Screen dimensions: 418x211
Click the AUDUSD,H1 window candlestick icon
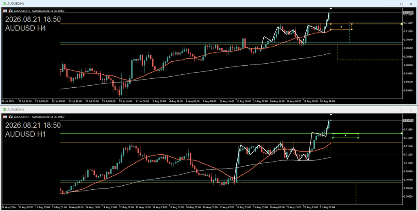pyautogui.click(x=4, y=110)
